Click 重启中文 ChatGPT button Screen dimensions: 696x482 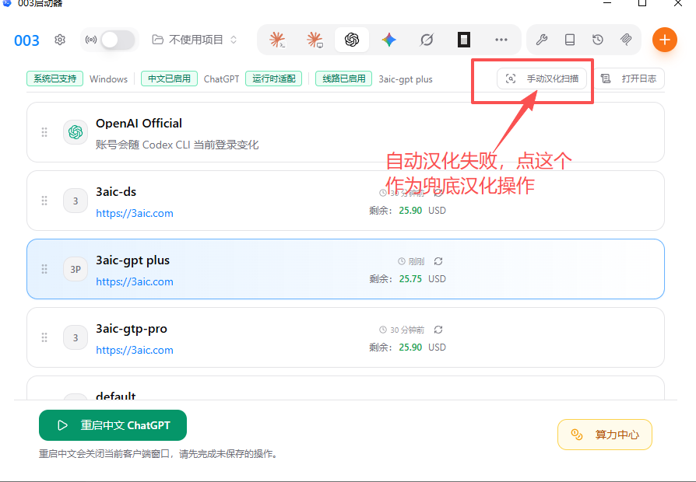[x=113, y=425]
